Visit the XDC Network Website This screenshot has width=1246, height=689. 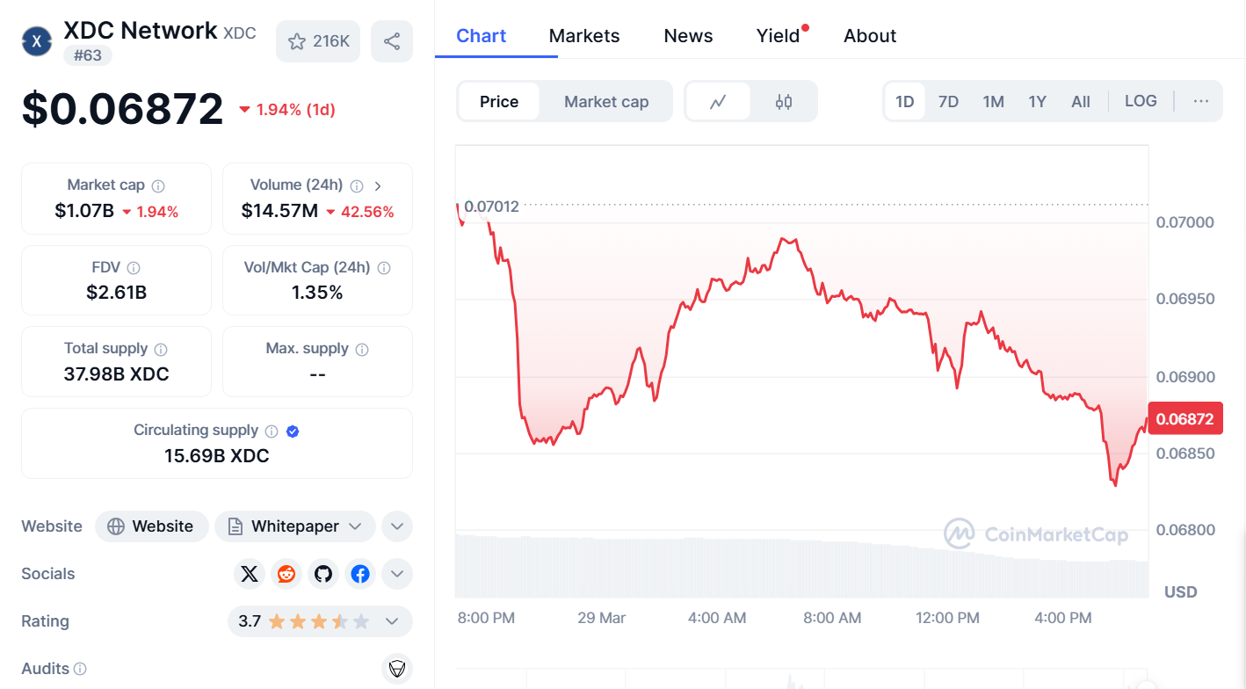click(151, 526)
